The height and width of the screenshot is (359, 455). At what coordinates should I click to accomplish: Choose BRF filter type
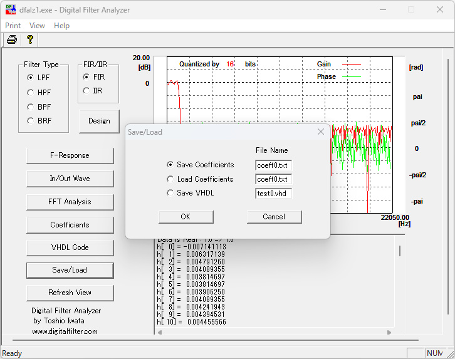pos(30,121)
